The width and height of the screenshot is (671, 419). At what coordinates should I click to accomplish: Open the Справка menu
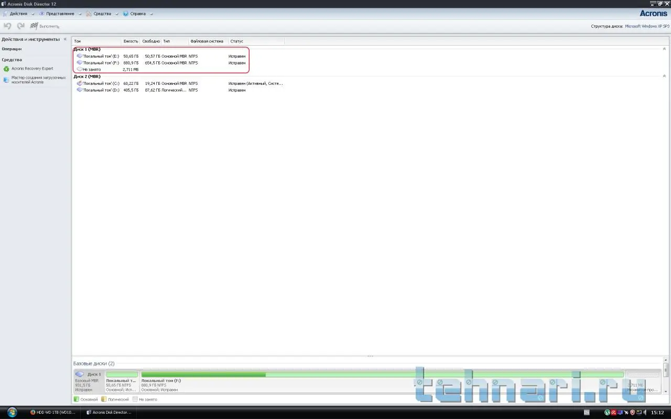(x=138, y=14)
